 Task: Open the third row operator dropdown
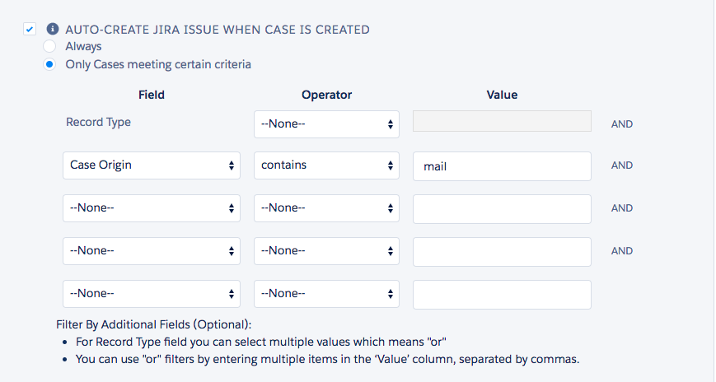click(x=326, y=208)
